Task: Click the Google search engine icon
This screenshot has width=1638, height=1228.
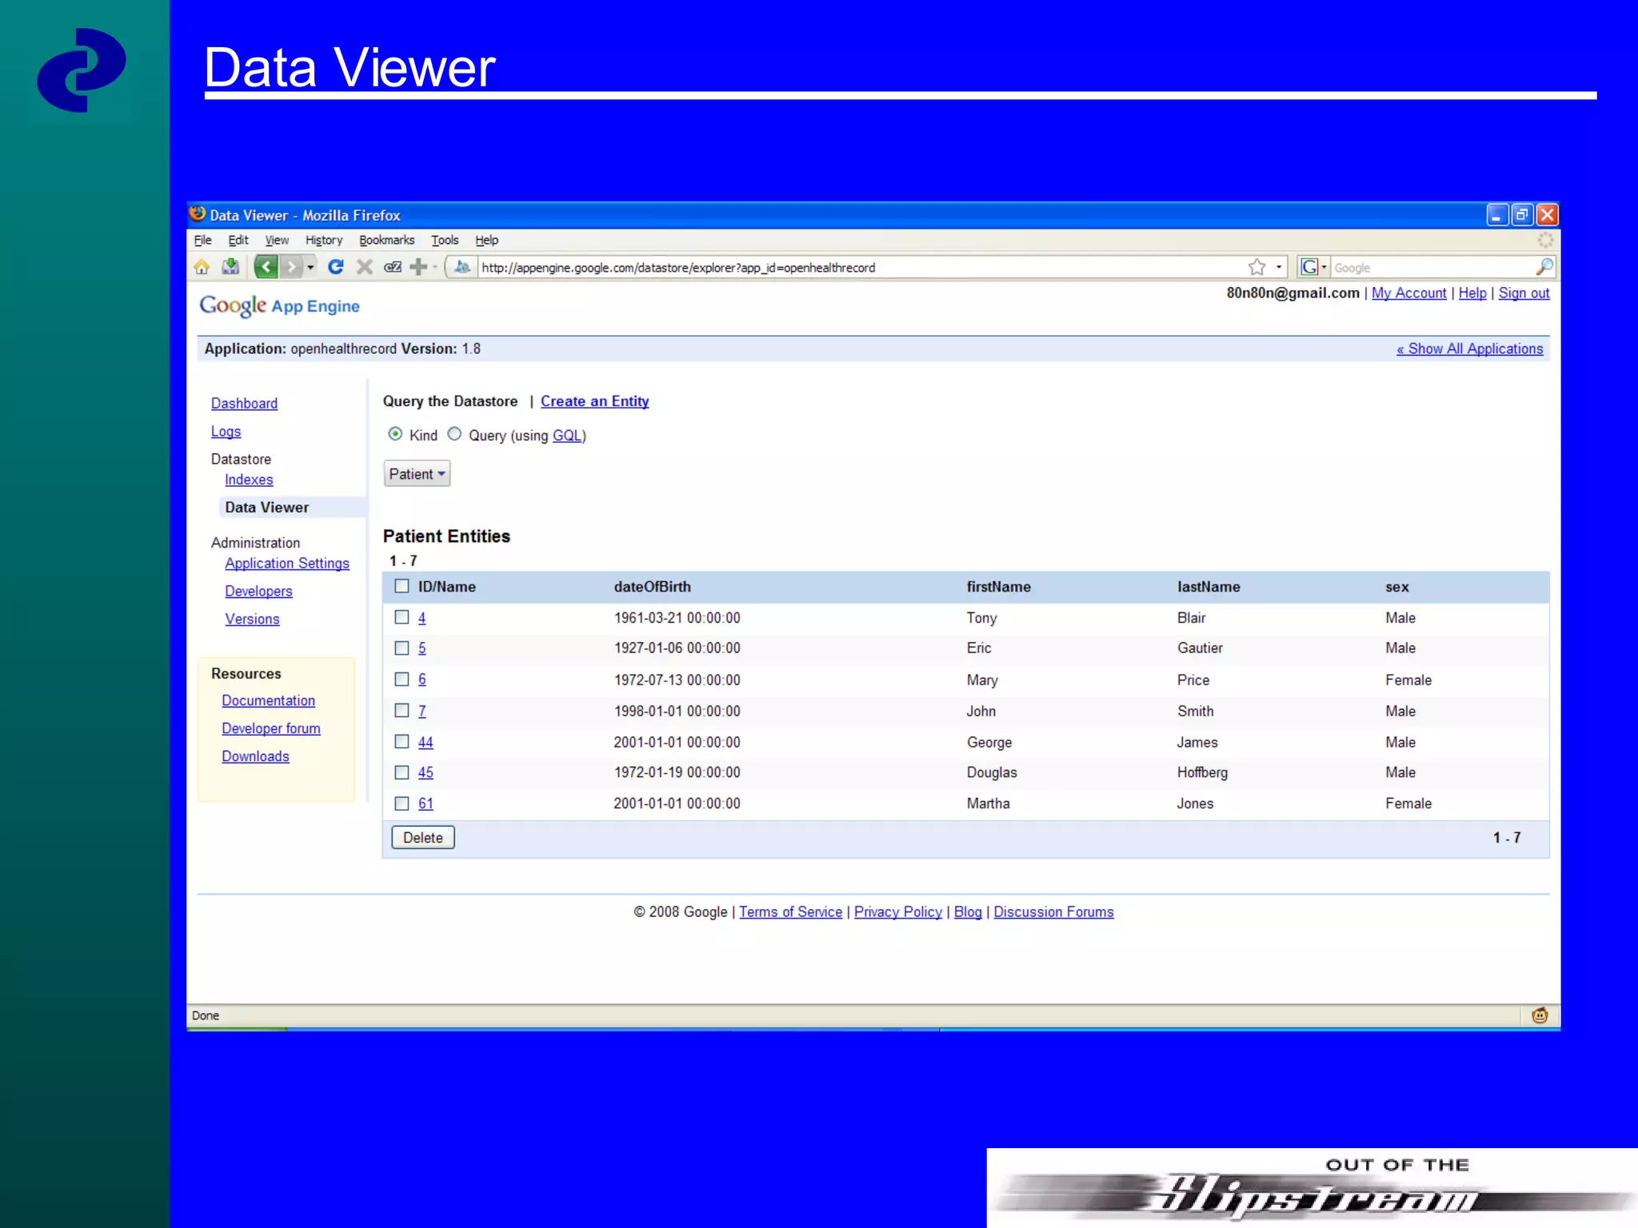Action: pyautogui.click(x=1308, y=267)
